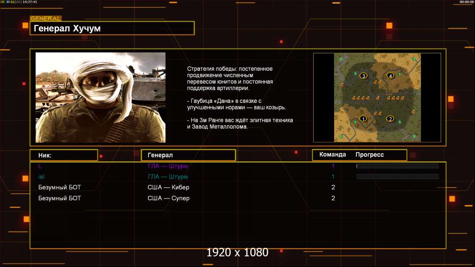Click the 'США — Кибер' general entry
This screenshot has width=475, height=267.
(168, 187)
